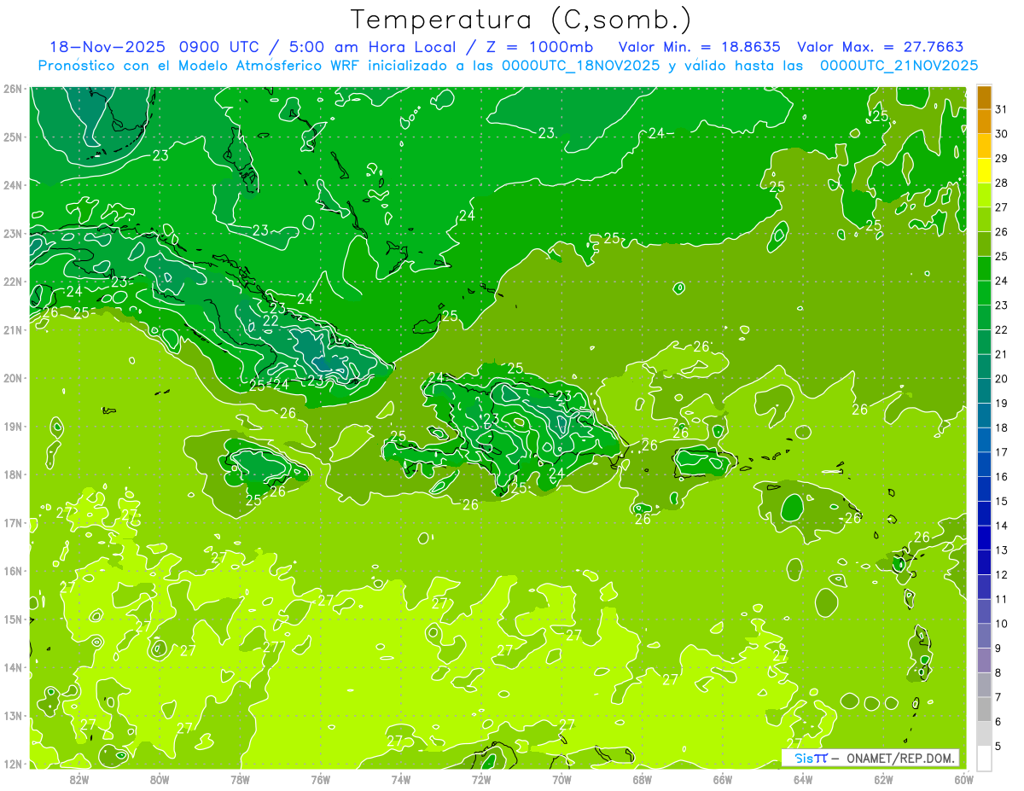Click the 62W longitude axis label

click(x=883, y=779)
